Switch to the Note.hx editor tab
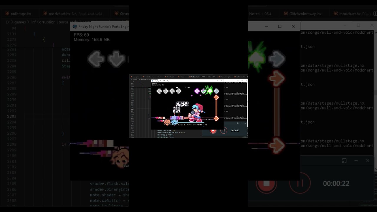The image size is (377, 212). [181, 77]
